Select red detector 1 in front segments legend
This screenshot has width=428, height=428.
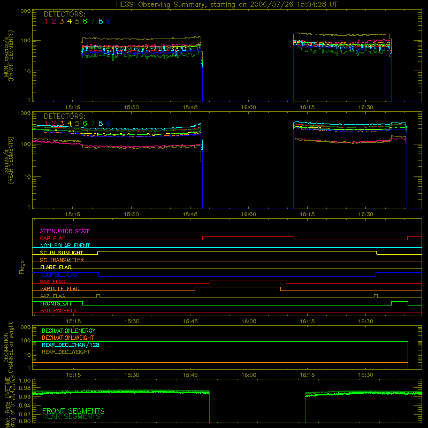coord(46,21)
